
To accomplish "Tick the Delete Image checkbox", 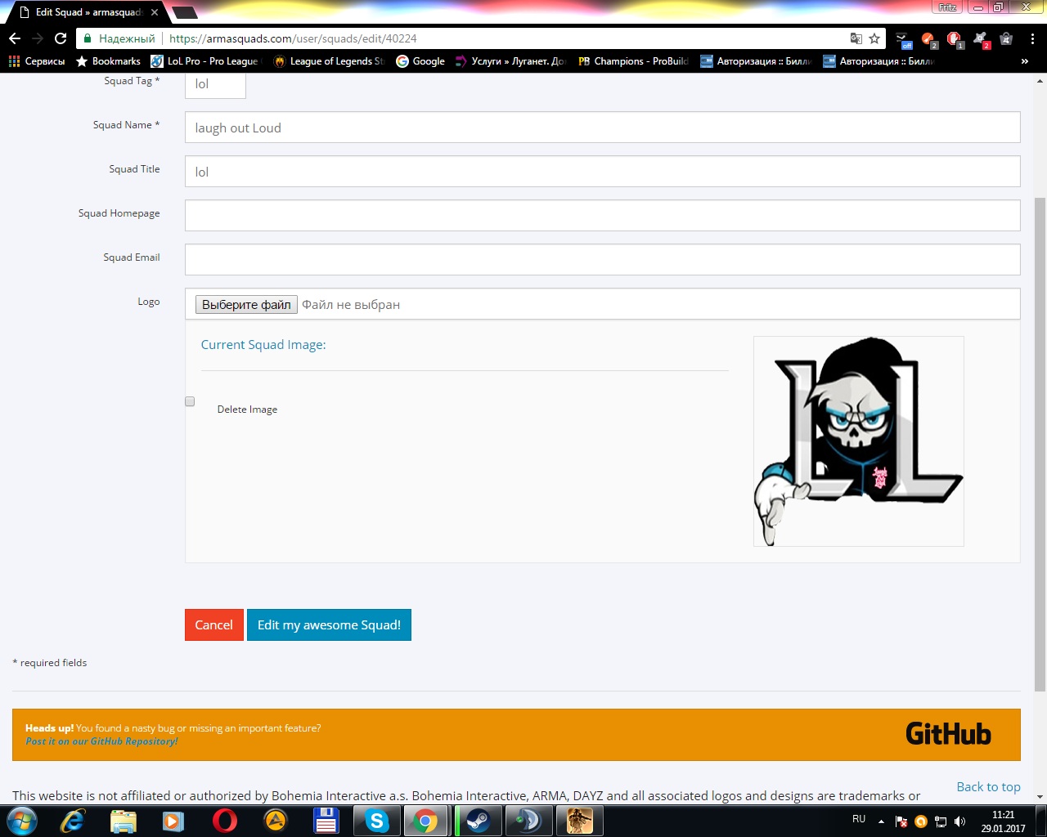I will point(190,401).
